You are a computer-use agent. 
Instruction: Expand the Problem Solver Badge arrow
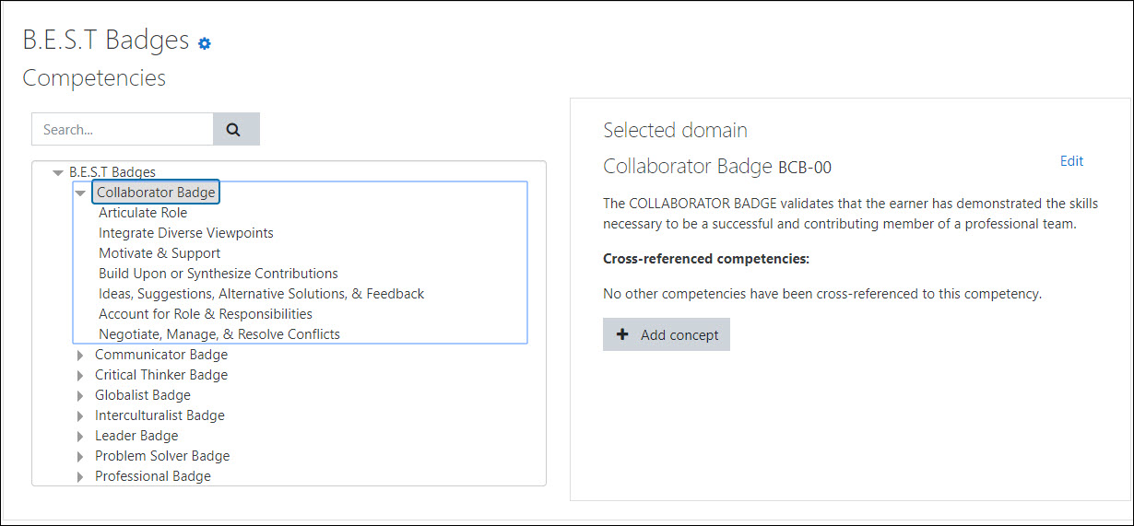click(x=80, y=457)
